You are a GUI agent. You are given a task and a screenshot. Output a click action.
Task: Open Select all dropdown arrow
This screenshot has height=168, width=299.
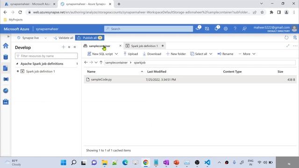point(211,54)
